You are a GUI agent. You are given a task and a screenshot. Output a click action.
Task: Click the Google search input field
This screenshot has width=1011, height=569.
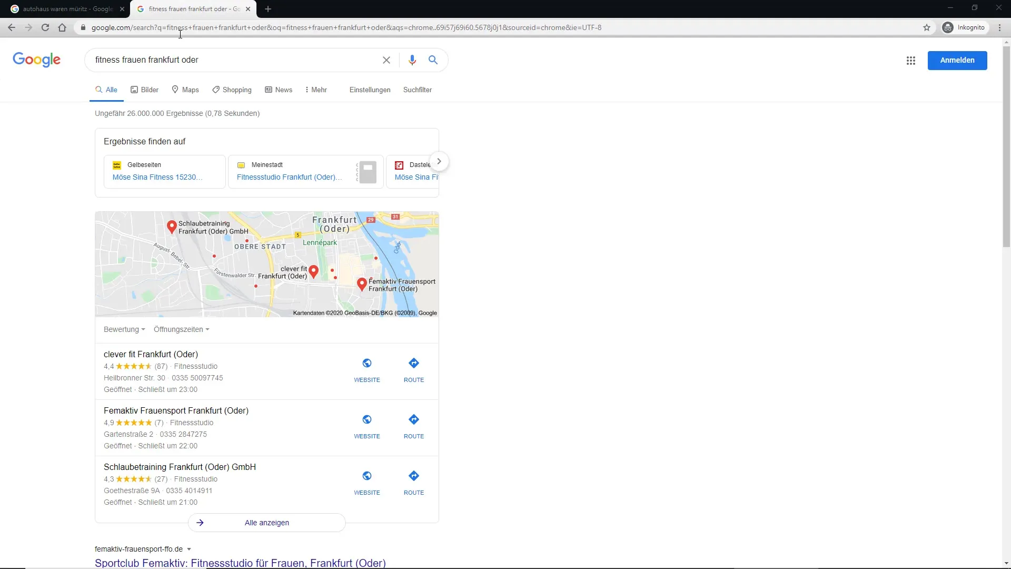[234, 60]
